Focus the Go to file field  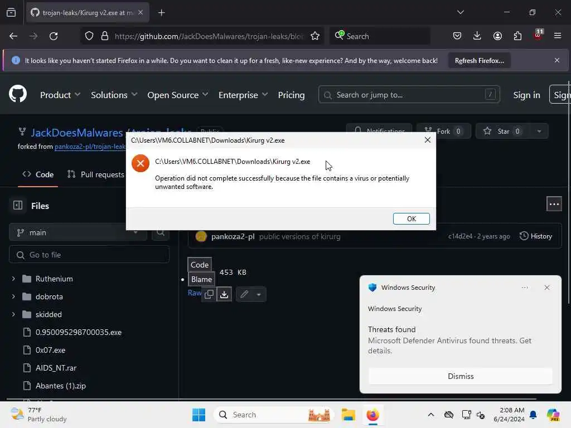[x=89, y=255]
